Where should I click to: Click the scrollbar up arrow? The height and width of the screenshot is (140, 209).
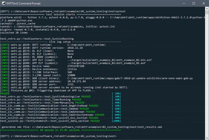point(207,9)
